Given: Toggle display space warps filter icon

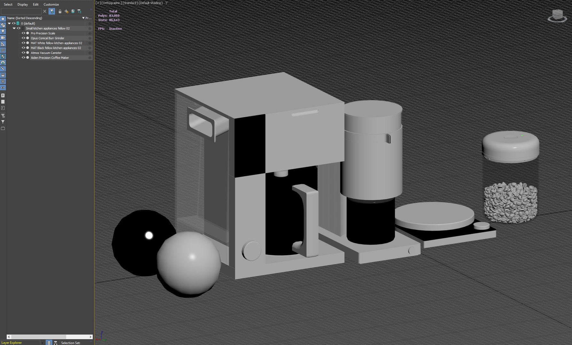Looking at the screenshot, I should tap(3, 50).
